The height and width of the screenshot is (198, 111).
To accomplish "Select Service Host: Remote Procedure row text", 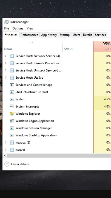I will 38,63.
